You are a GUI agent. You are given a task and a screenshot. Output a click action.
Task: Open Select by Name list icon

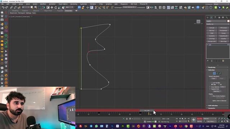point(36,8)
